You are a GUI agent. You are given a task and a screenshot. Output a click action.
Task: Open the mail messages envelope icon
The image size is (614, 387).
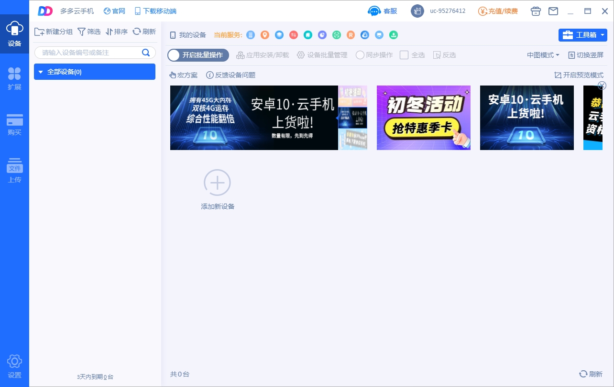pyautogui.click(x=553, y=11)
